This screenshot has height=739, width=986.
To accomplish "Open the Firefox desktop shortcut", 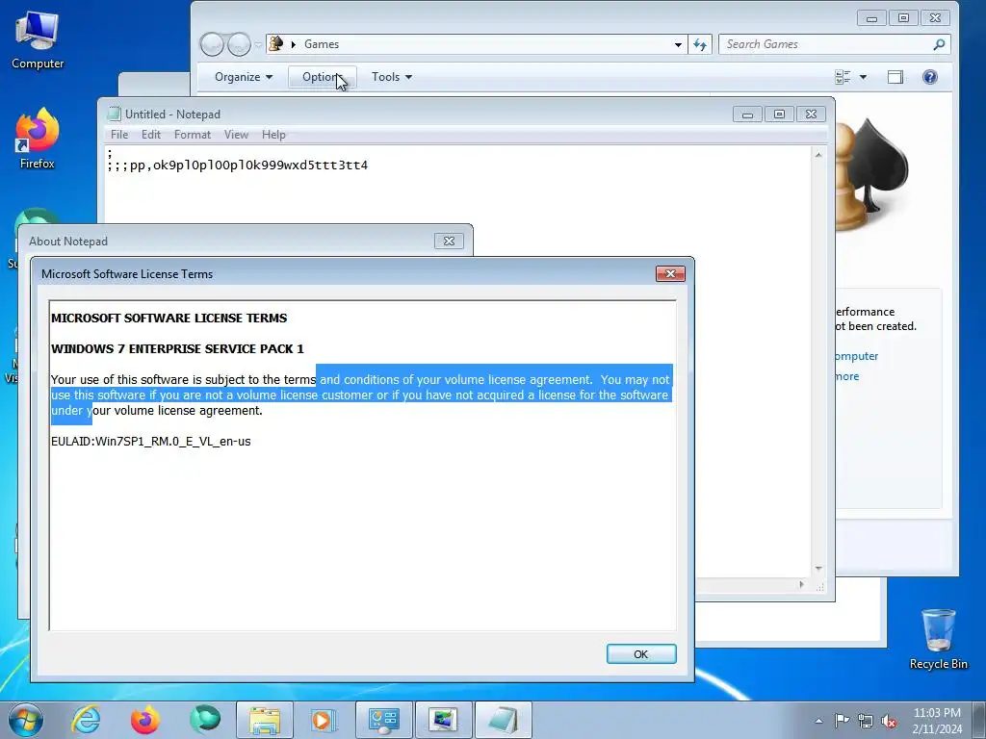I will 38,140.
